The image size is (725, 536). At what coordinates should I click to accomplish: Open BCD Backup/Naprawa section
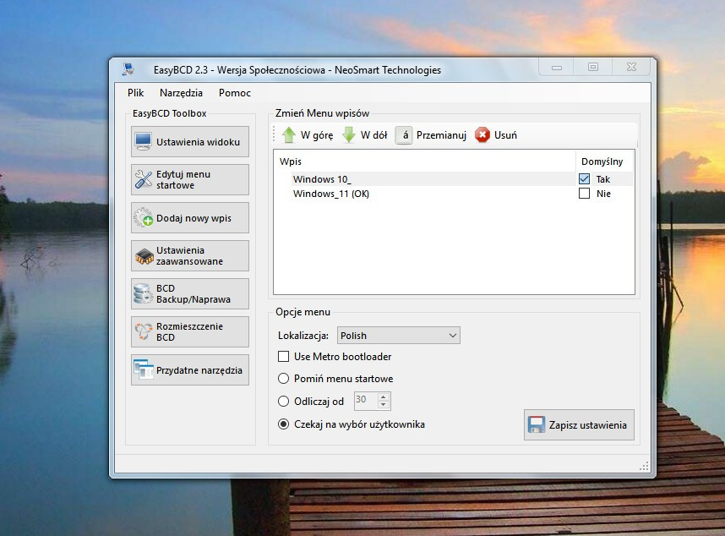[189, 293]
